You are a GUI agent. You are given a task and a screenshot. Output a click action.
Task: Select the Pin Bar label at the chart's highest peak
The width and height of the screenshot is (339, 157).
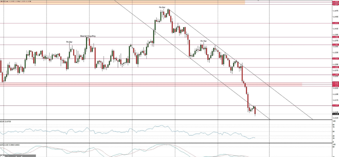tap(162, 7)
